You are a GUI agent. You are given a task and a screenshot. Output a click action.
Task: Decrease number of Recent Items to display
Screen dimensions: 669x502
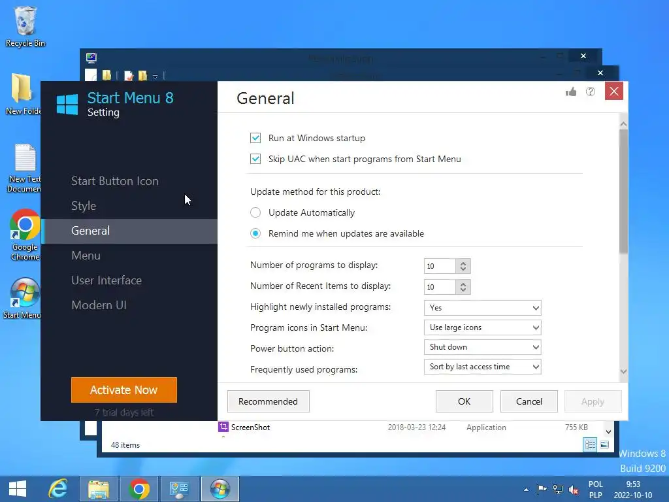[x=463, y=290]
